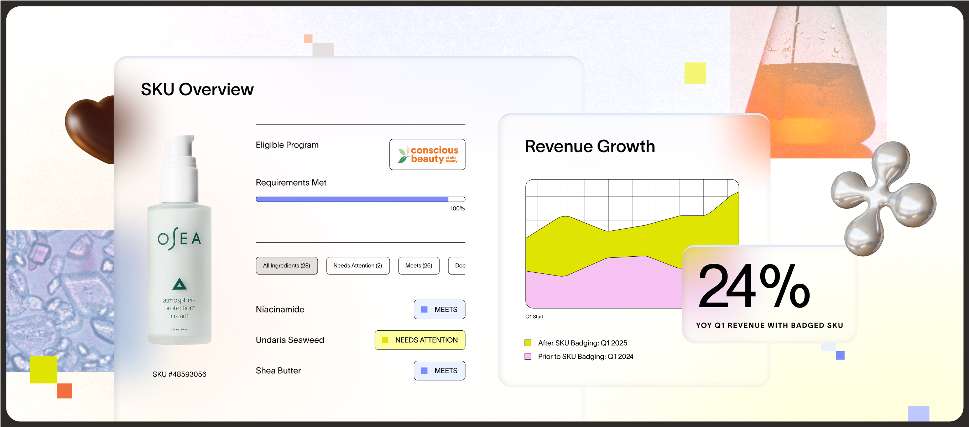Image resolution: width=969 pixels, height=427 pixels.
Task: Click the partially visible Doe filter tab
Action: coord(457,266)
